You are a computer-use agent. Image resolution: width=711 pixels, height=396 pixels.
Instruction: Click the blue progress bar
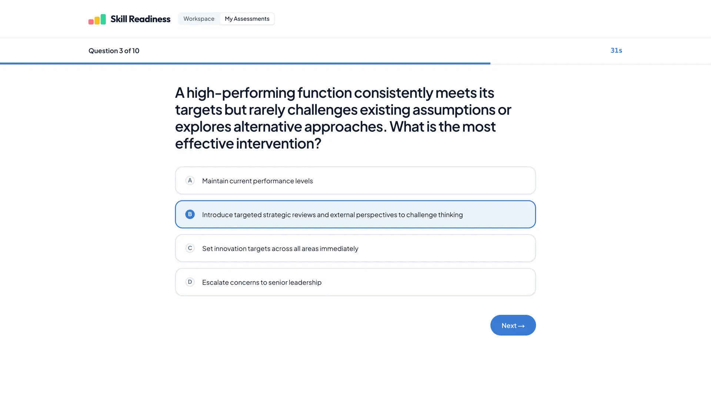click(x=244, y=63)
